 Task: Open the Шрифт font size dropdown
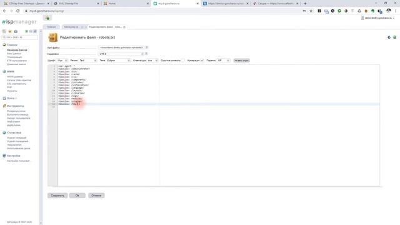62,61
